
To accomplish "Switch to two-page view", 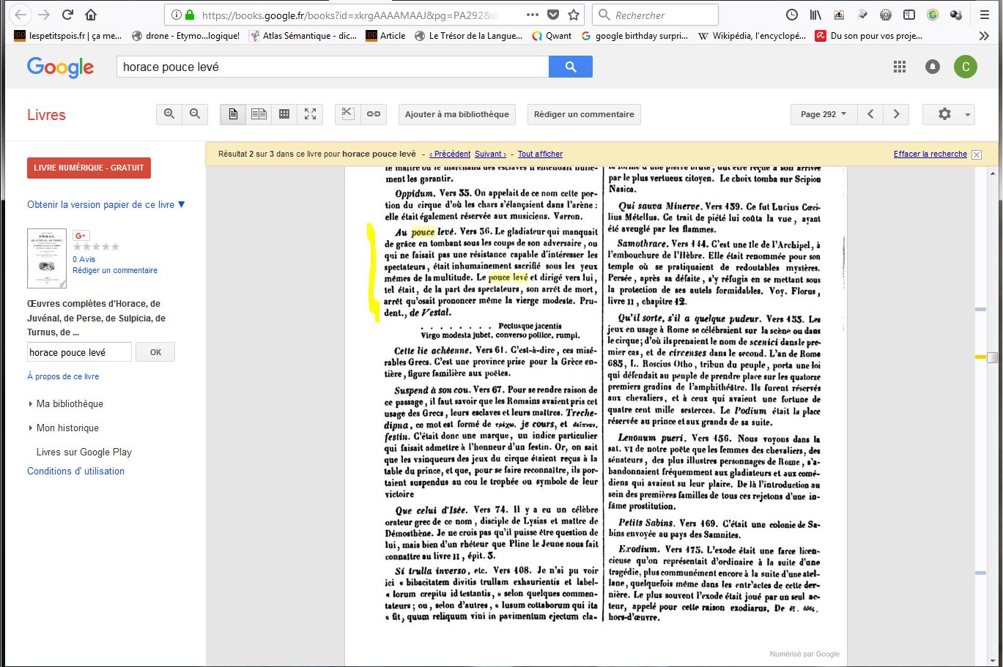I will [259, 114].
